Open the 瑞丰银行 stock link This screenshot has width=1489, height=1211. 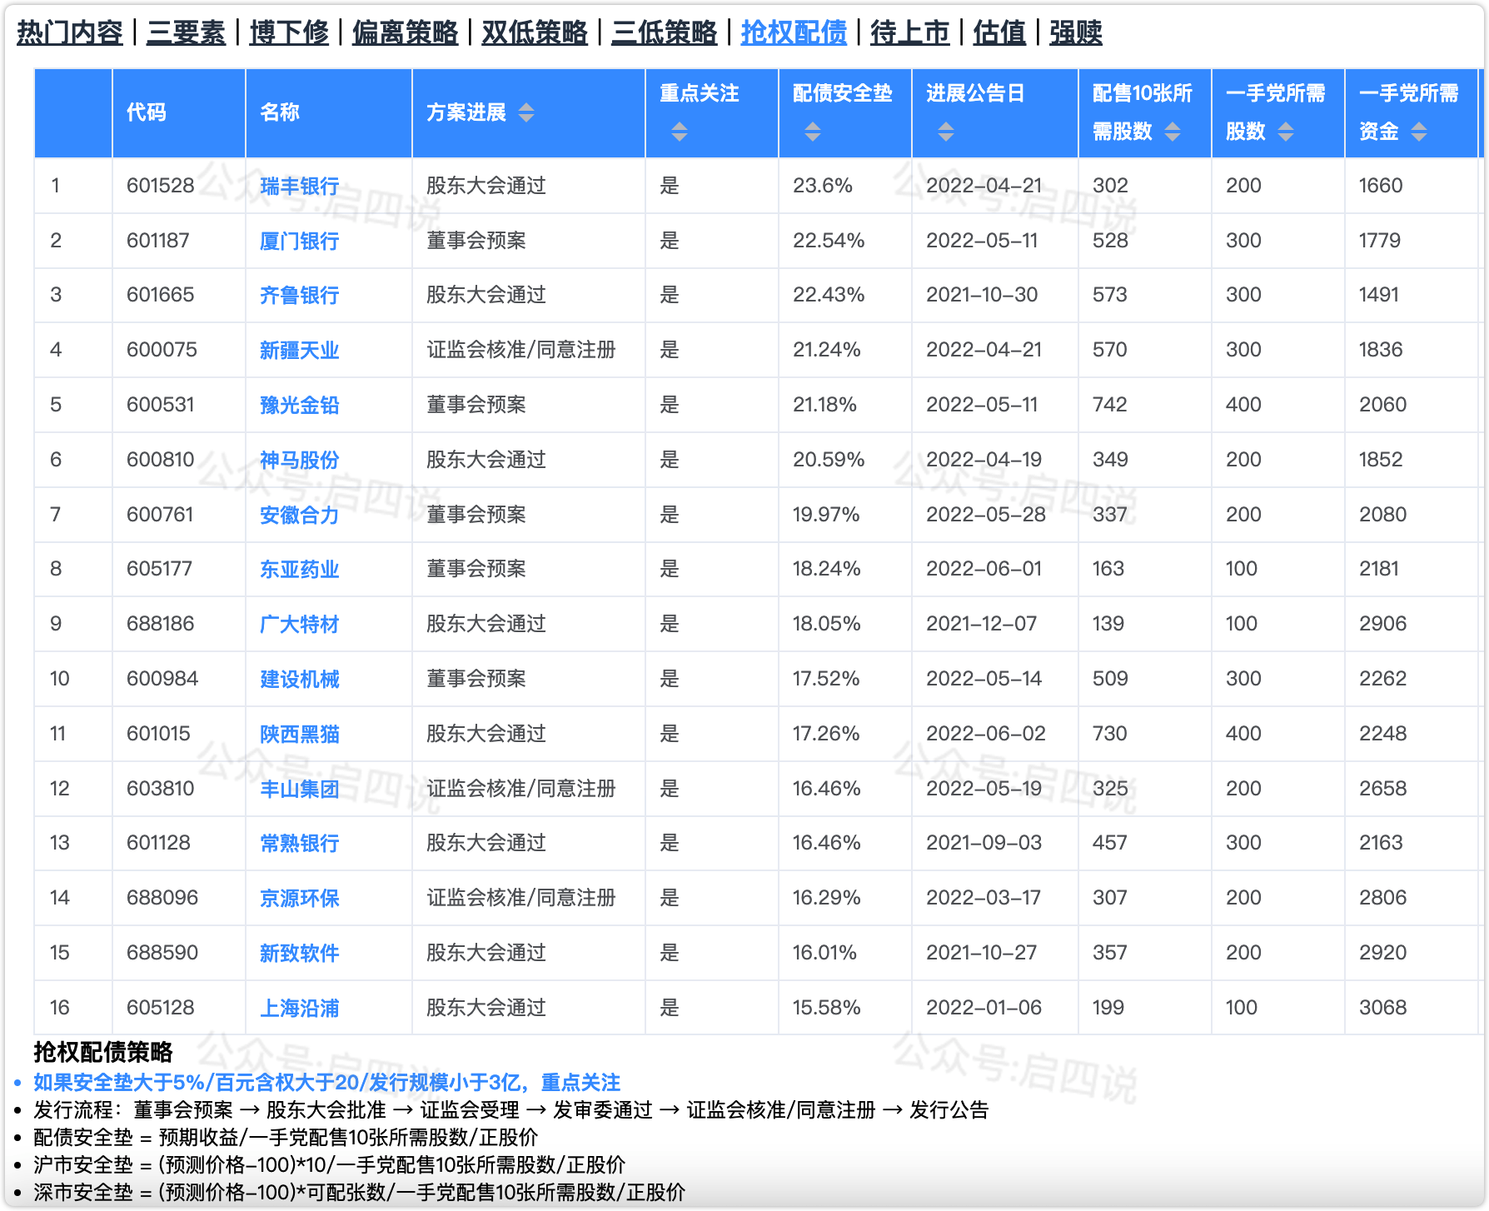[x=298, y=186]
